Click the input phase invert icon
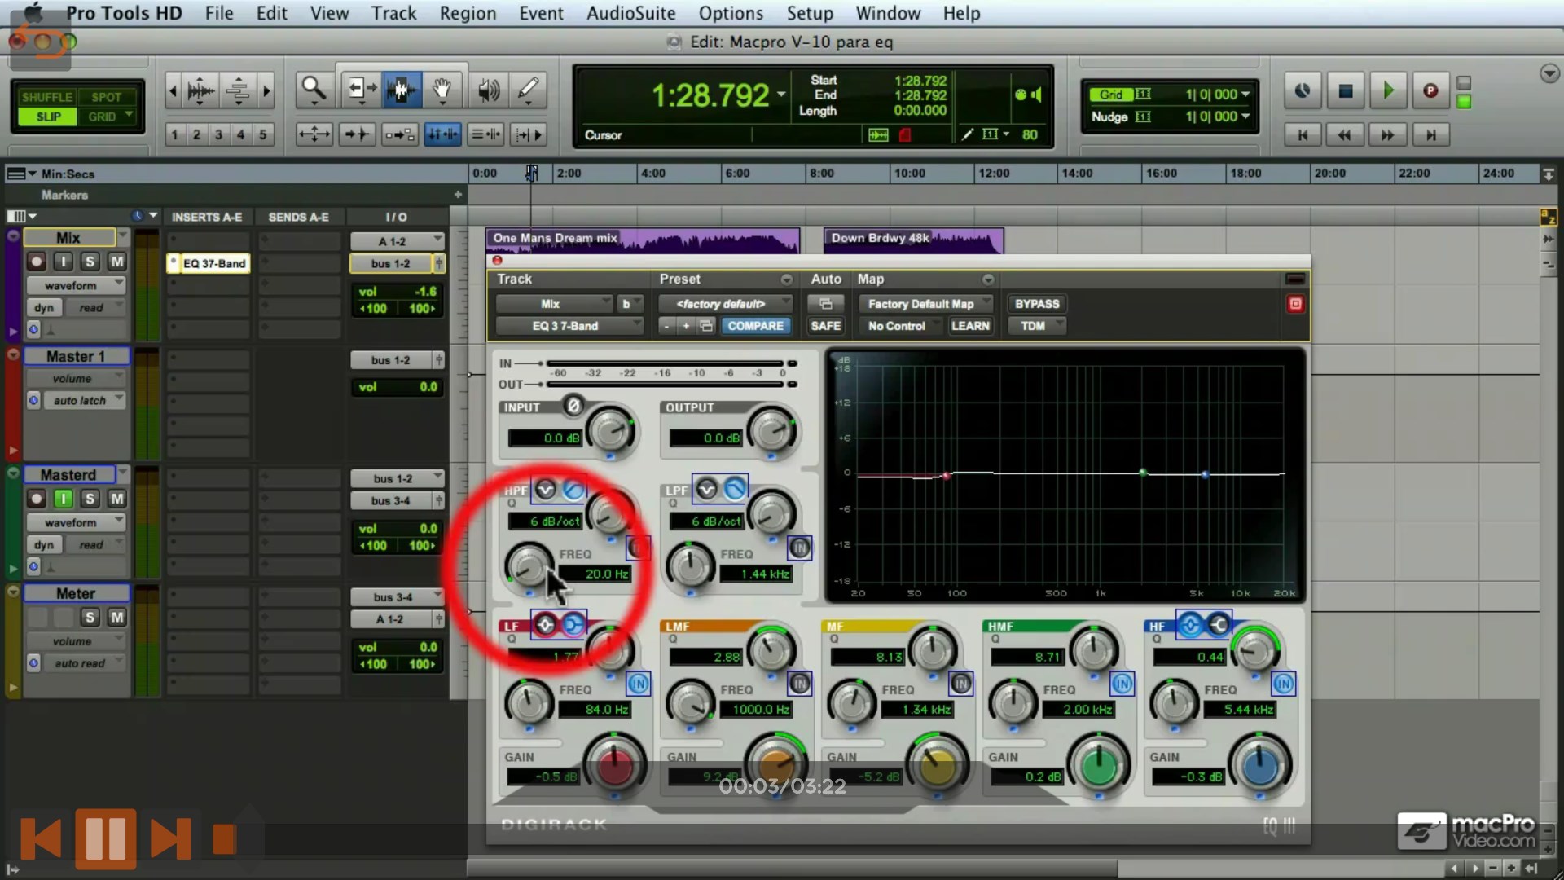Image resolution: width=1564 pixels, height=880 pixels. tap(573, 405)
